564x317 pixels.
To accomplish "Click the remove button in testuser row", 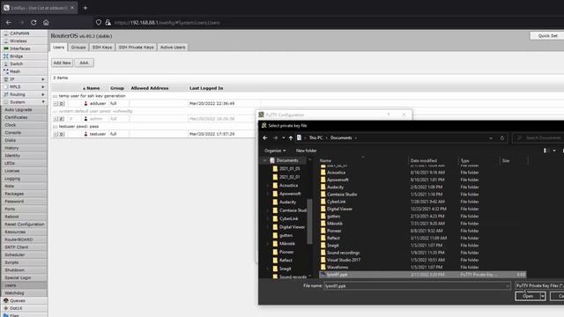I will pyautogui.click(x=56, y=134).
